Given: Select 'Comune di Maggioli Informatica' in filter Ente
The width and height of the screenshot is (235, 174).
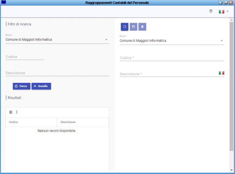Looking at the screenshot, I should pyautogui.click(x=29, y=40).
